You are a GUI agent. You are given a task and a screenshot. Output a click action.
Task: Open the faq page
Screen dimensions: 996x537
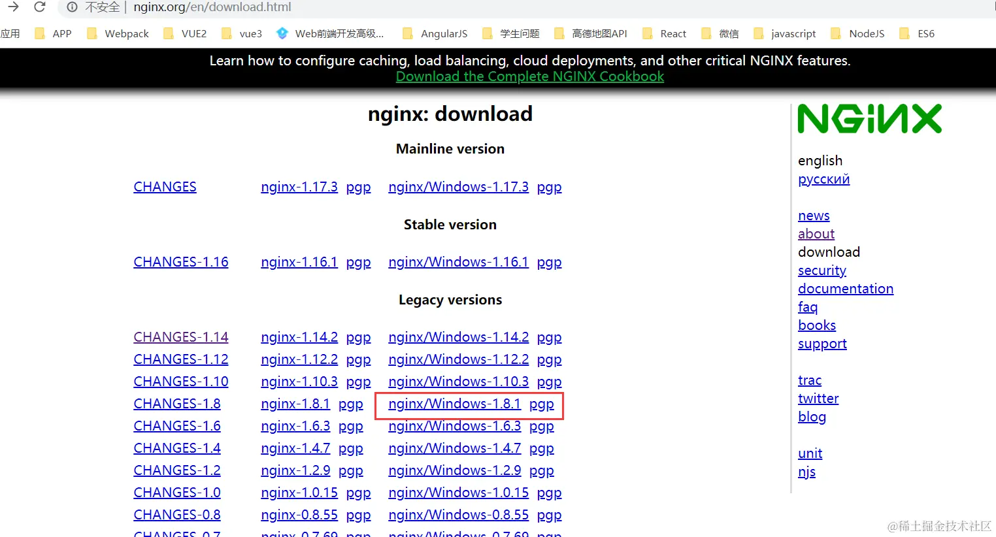pyautogui.click(x=808, y=307)
